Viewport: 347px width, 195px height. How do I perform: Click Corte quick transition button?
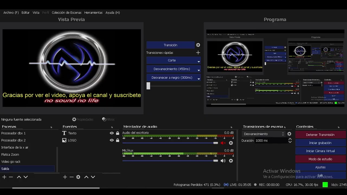(172, 60)
